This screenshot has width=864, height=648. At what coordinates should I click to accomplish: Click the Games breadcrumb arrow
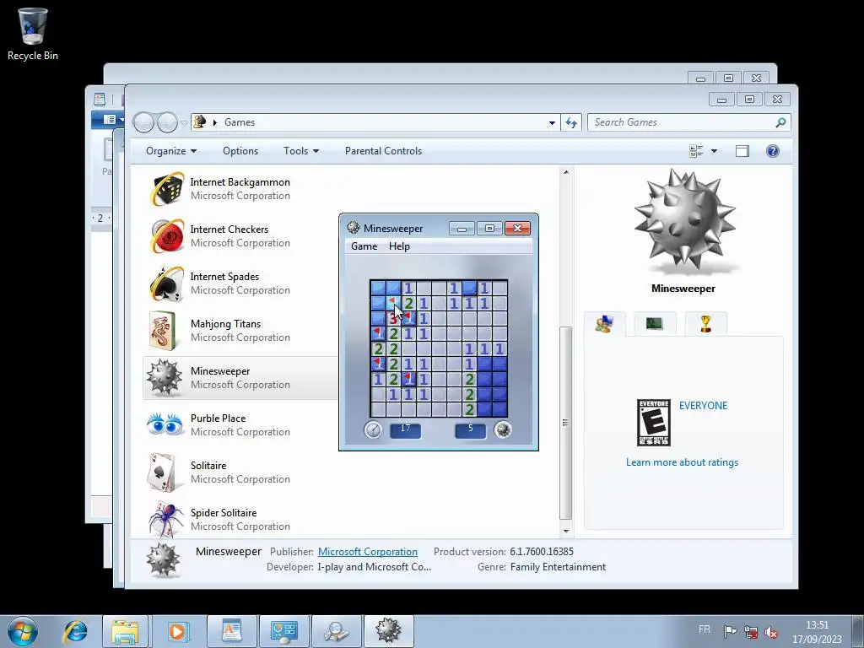[x=215, y=122]
